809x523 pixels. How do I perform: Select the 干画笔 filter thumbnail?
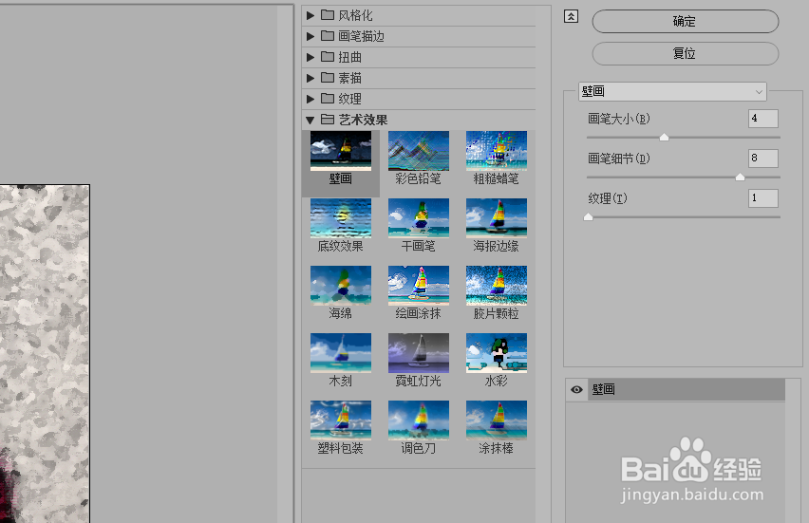[x=419, y=218]
